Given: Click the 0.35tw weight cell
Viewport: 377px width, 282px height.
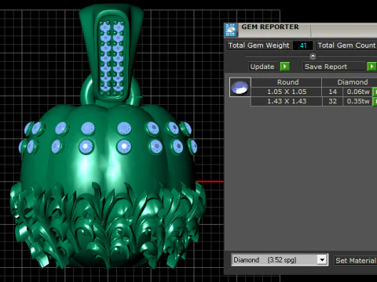Looking at the screenshot, I should click(x=357, y=101).
